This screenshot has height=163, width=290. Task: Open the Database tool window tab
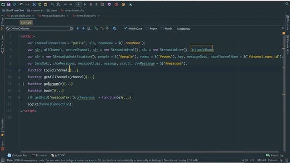(x=288, y=23)
